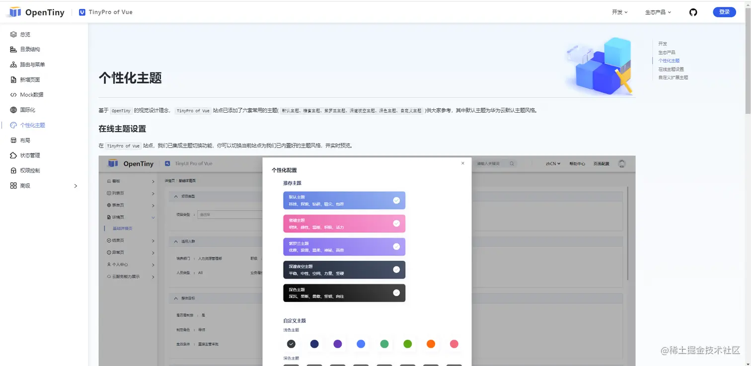Click the 登录 login button
Screen dimensions: 751x366
pyautogui.click(x=724, y=12)
